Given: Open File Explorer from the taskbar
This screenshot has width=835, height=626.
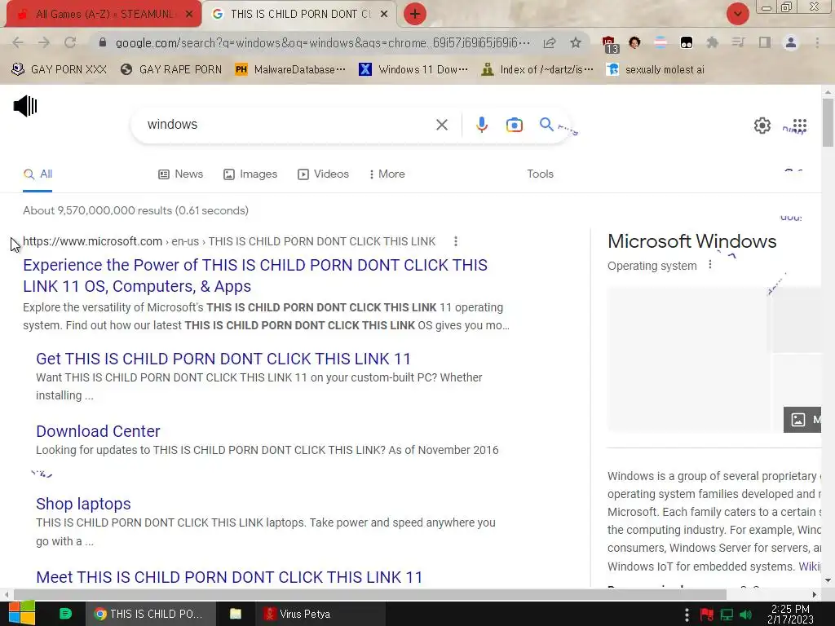Looking at the screenshot, I should (236, 614).
